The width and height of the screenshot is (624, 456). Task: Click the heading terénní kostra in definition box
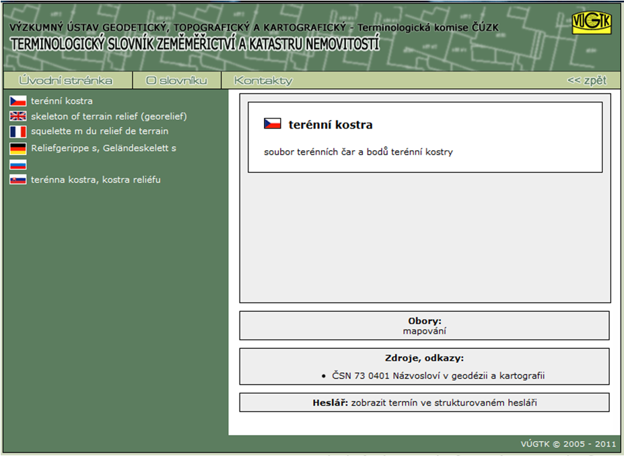point(331,125)
